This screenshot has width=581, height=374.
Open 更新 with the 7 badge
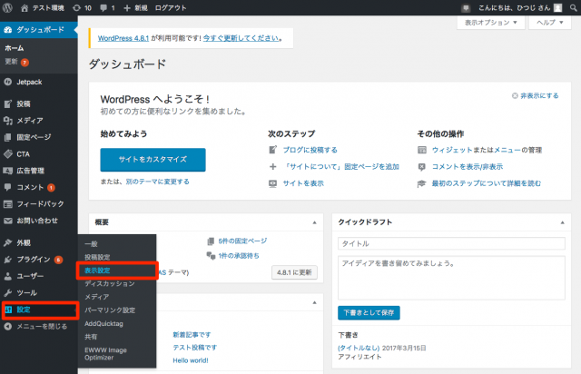16,62
